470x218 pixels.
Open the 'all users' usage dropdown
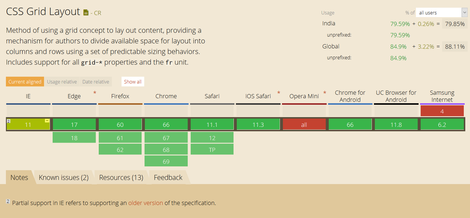tap(441, 13)
